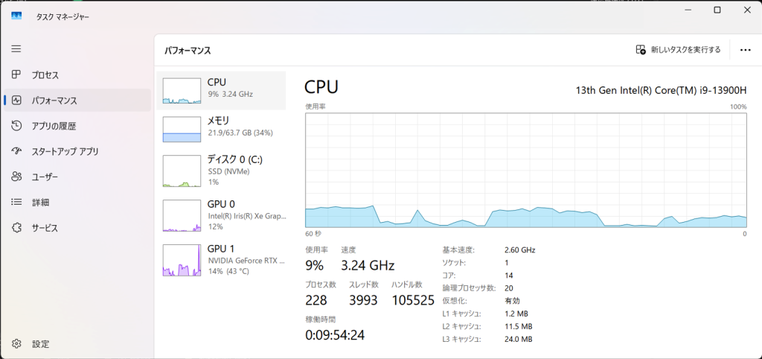Screen dimensions: 762x359
Task: Select GPU 1 NVIDIA GeForce entry
Action: tap(221, 261)
